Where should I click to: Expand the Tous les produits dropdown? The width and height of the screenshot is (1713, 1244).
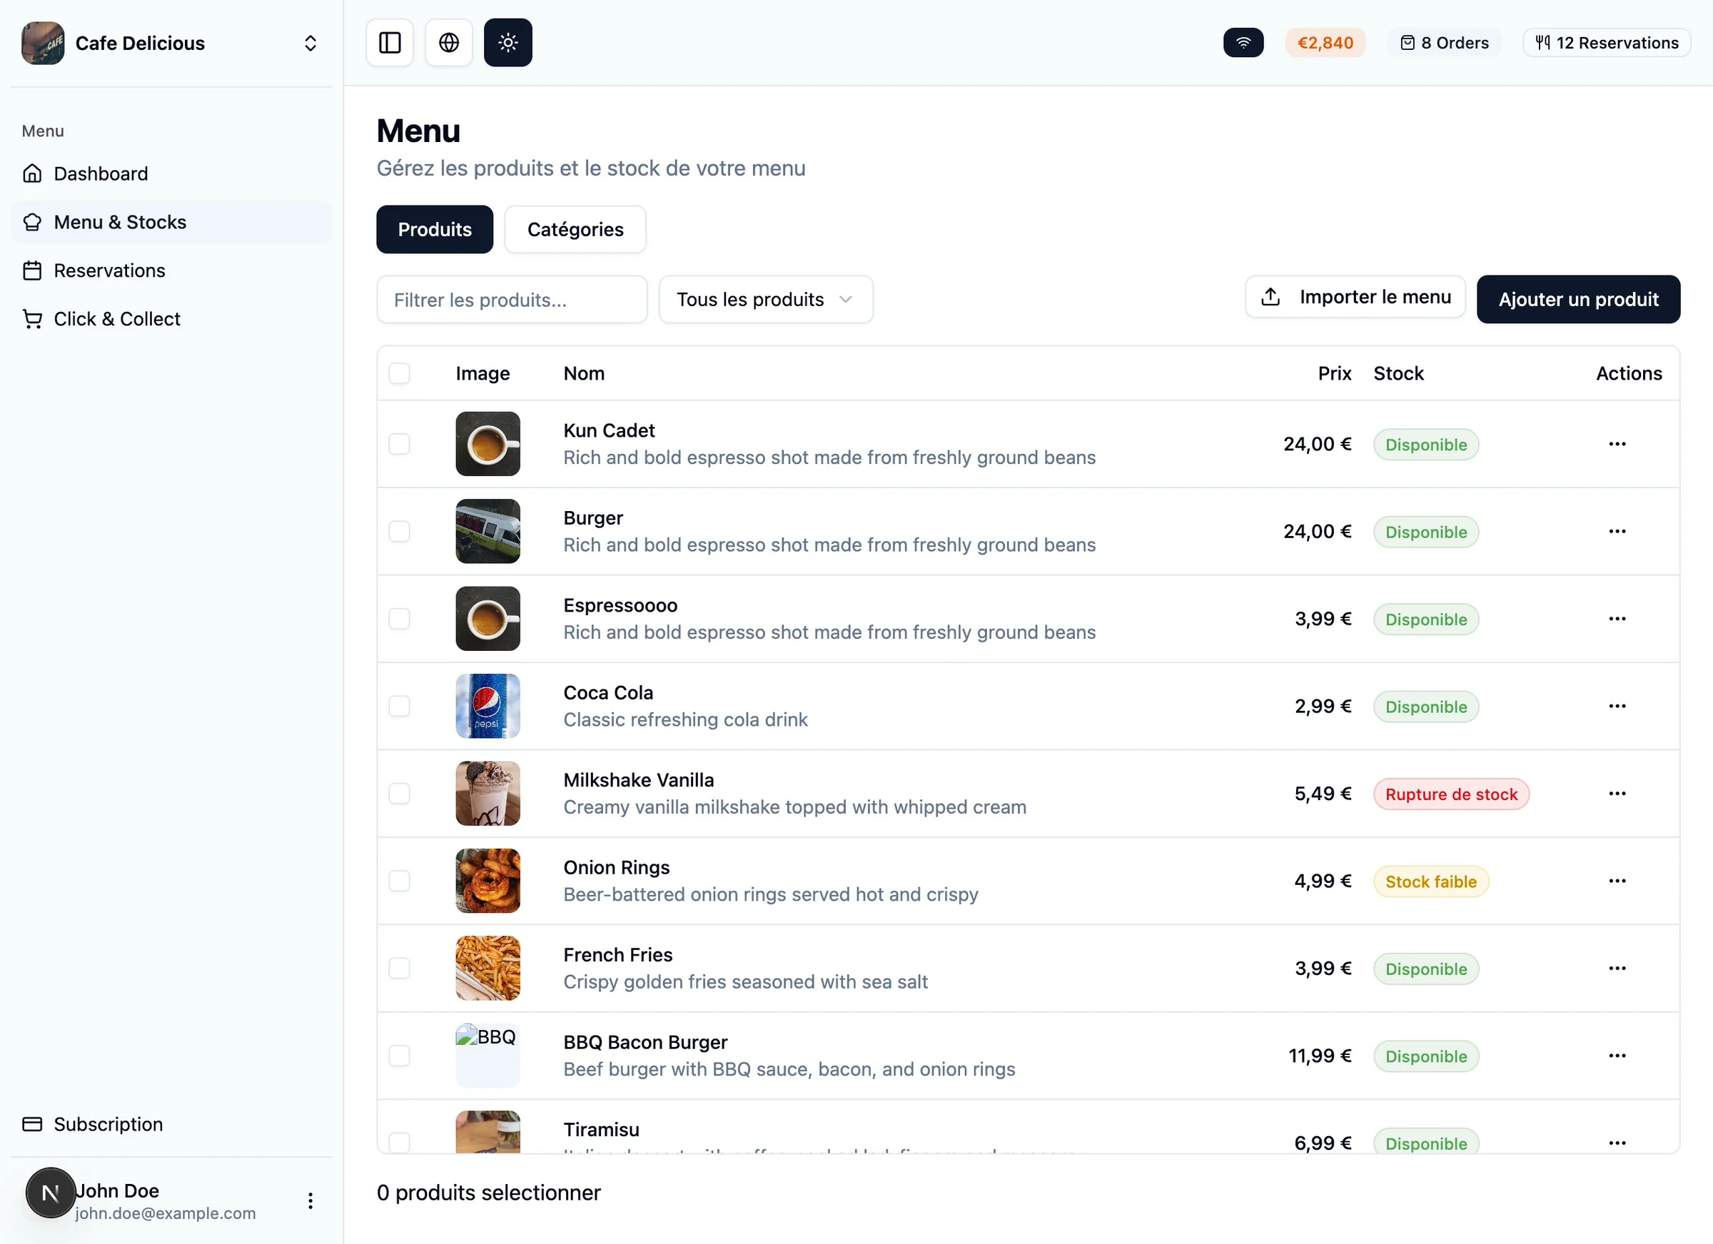tap(765, 299)
